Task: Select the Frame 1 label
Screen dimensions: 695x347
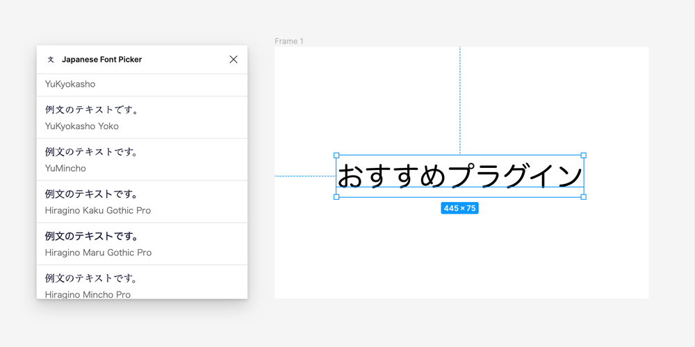Action: point(289,42)
